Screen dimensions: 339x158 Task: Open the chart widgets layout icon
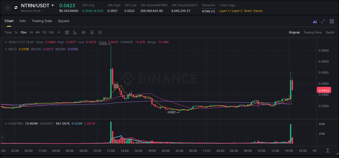click(x=332, y=21)
